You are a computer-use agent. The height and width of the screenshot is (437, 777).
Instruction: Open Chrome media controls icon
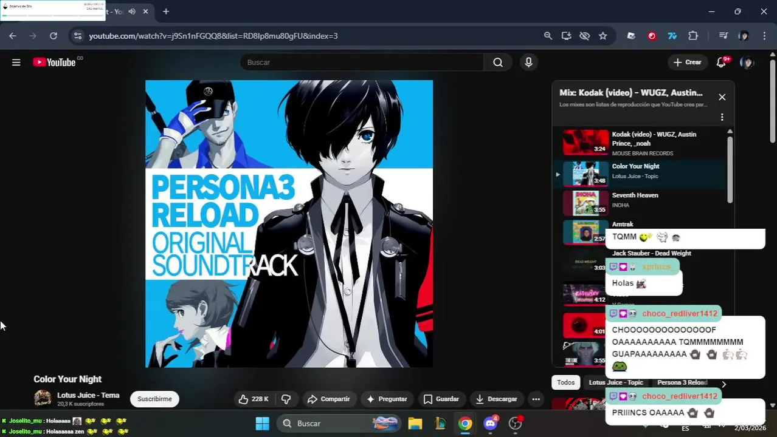tap(723, 36)
